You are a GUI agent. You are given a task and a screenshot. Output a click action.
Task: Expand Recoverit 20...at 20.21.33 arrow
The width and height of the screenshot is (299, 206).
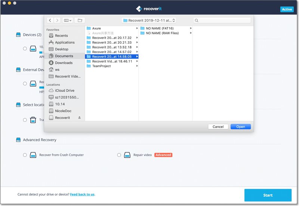137,42
